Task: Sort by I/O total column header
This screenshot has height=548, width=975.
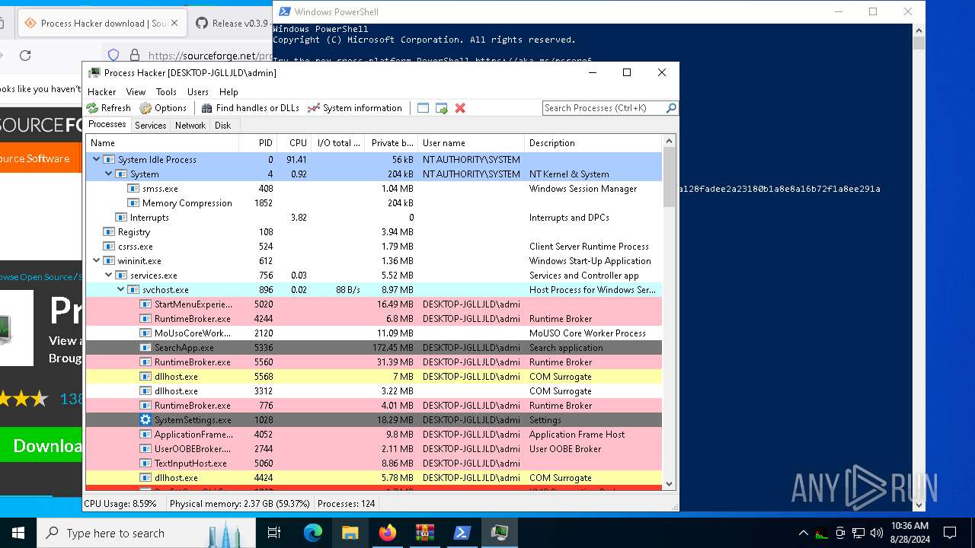Action: click(337, 143)
